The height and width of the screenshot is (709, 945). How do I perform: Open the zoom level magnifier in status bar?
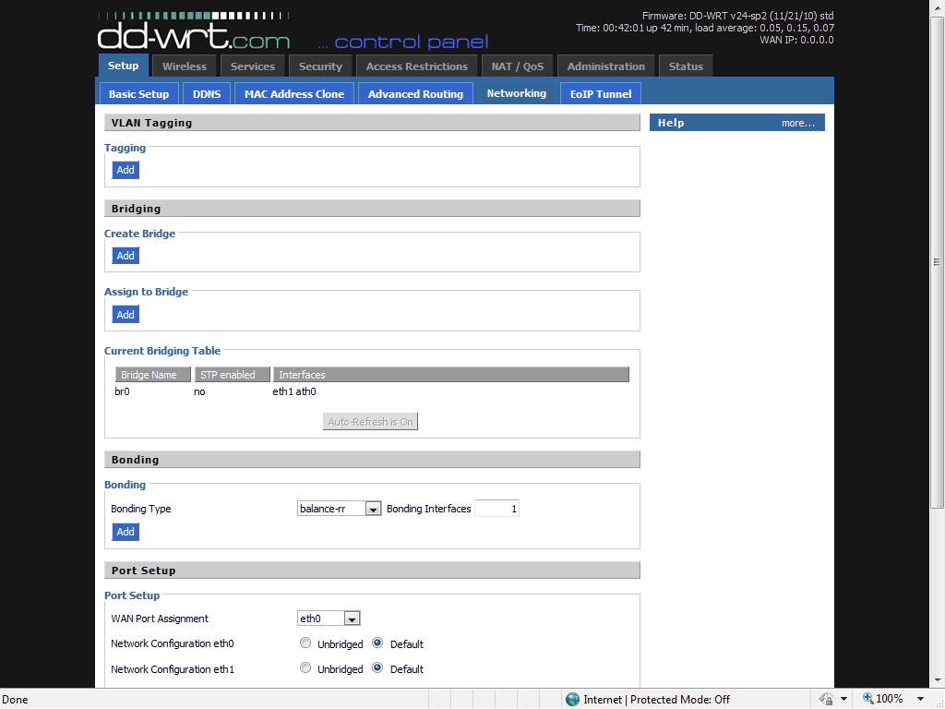click(868, 699)
